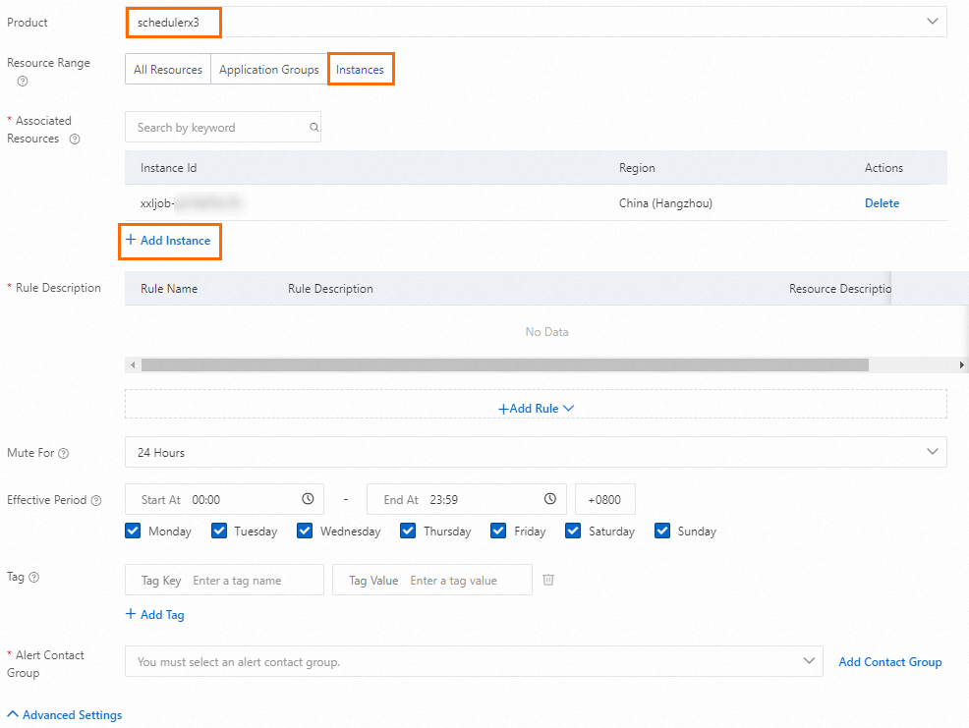The width and height of the screenshot is (969, 728).
Task: Click the help icon beside Associated Resources
Action: click(x=75, y=140)
